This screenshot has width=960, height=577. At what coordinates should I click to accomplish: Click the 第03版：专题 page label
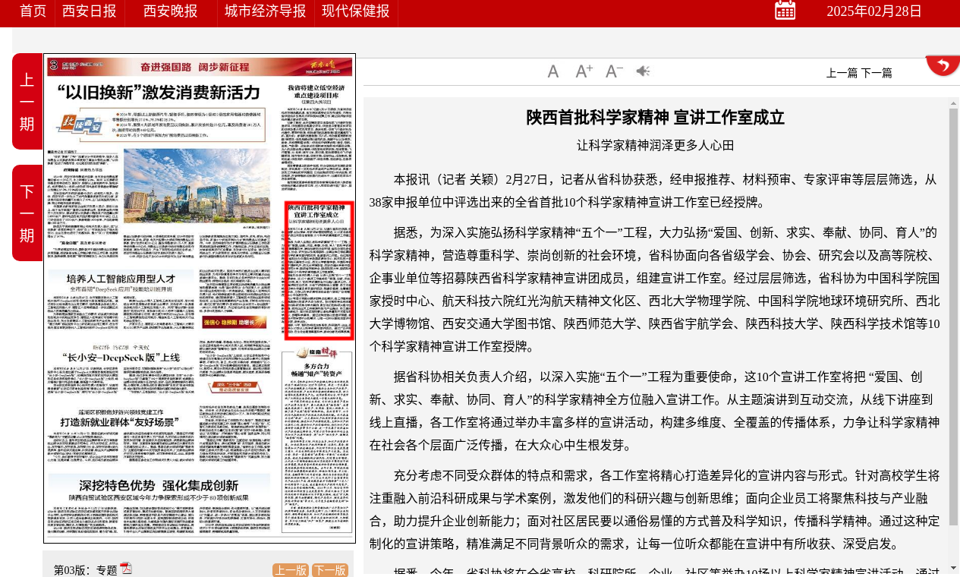click(86, 570)
